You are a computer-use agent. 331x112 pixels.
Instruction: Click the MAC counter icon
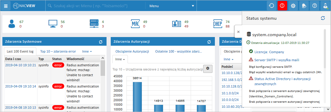[135, 24]
